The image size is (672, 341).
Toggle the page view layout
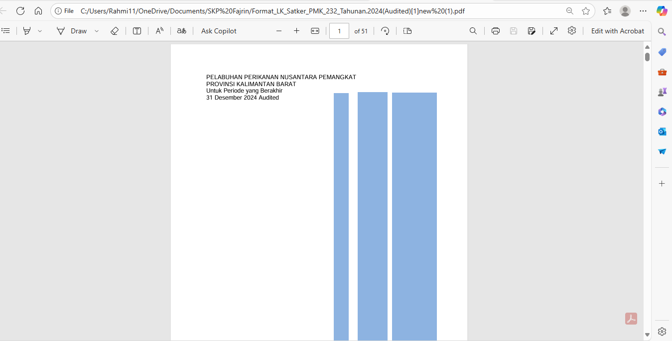tap(407, 31)
